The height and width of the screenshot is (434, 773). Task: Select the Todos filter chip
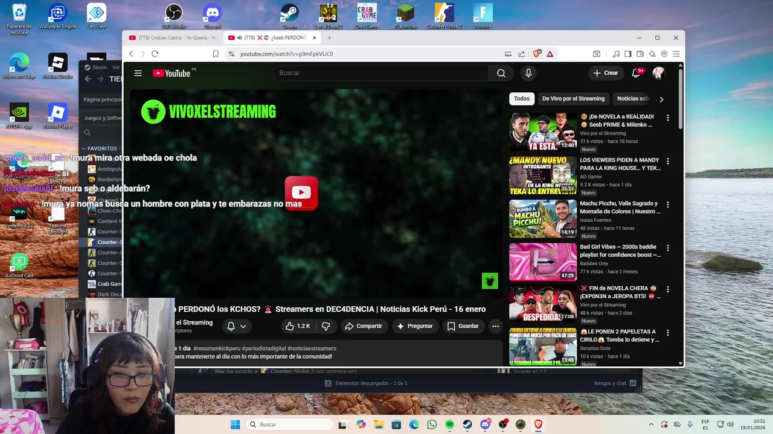[x=522, y=99]
